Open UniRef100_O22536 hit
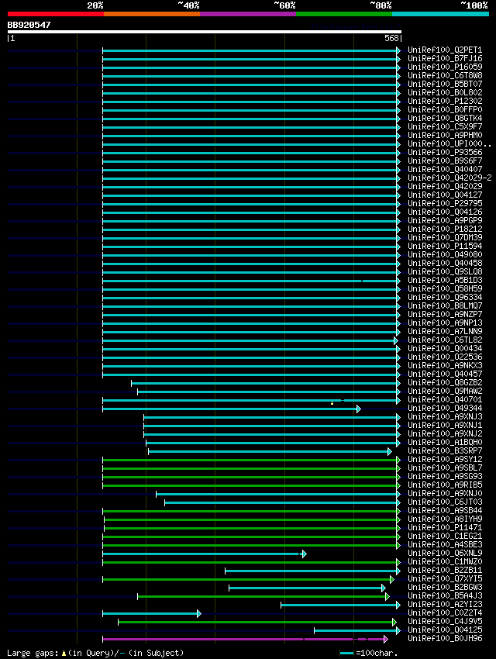 click(445, 357)
